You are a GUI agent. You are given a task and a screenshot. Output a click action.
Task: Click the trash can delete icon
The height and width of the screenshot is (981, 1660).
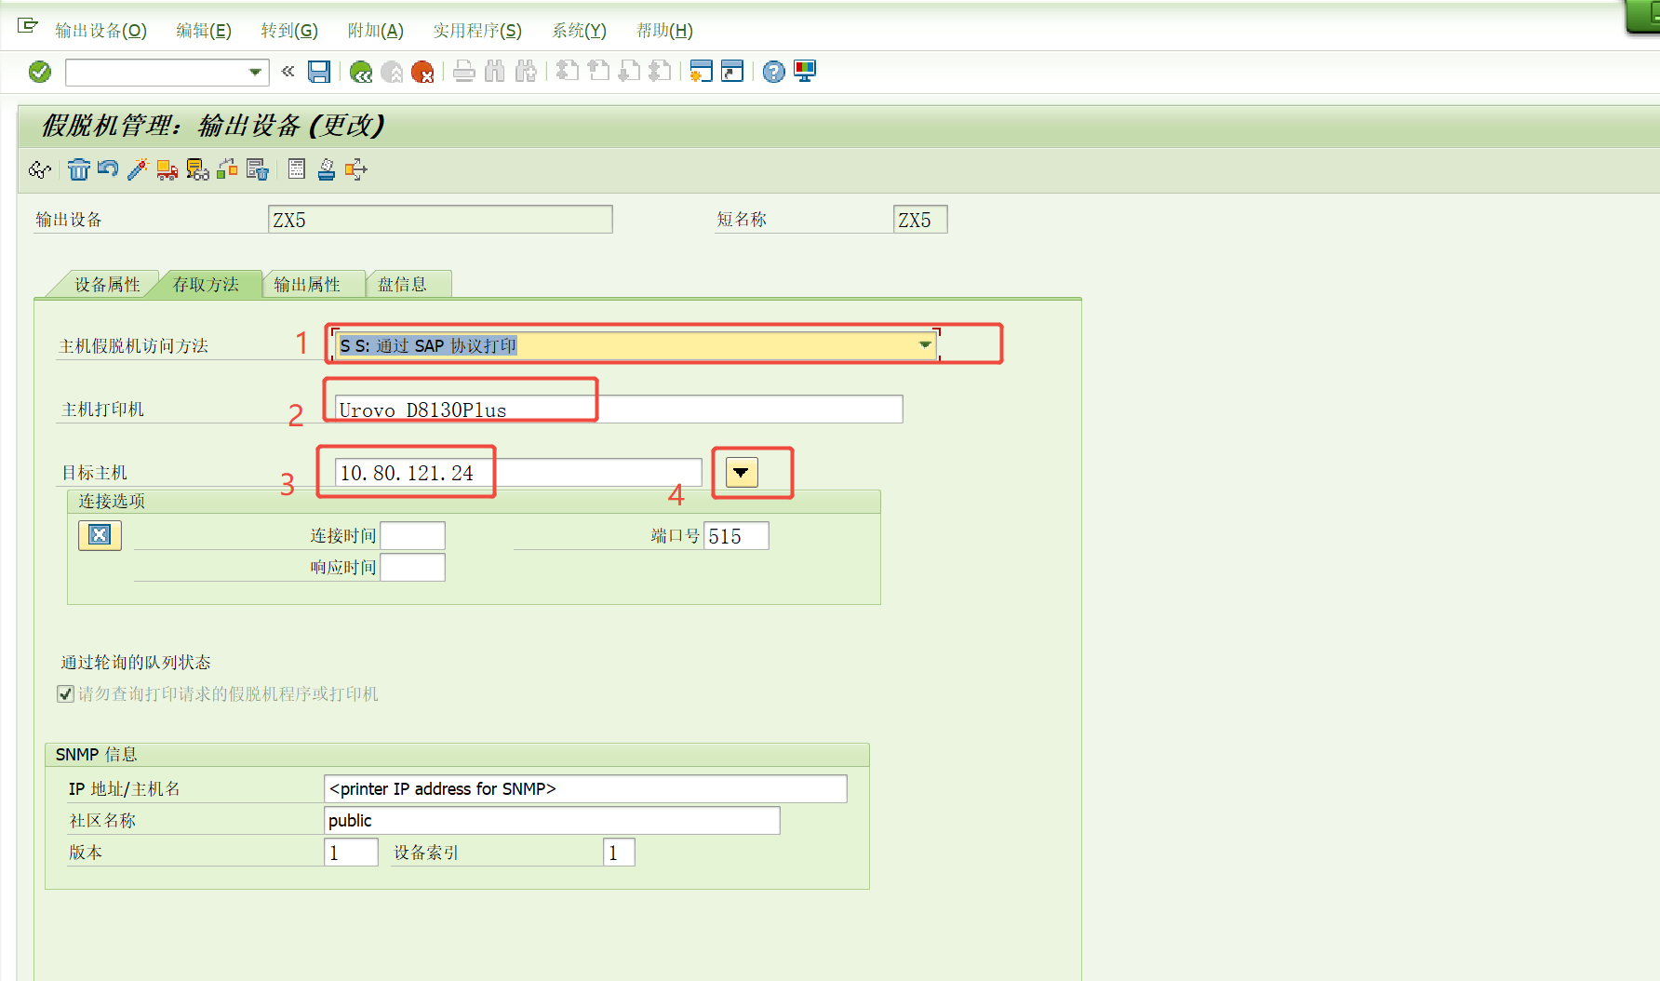coord(79,169)
